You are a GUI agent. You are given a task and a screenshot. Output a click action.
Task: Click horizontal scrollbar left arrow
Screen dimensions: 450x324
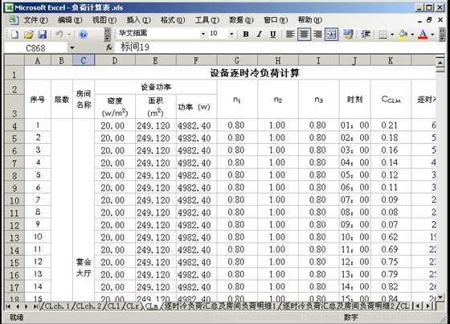click(x=418, y=306)
